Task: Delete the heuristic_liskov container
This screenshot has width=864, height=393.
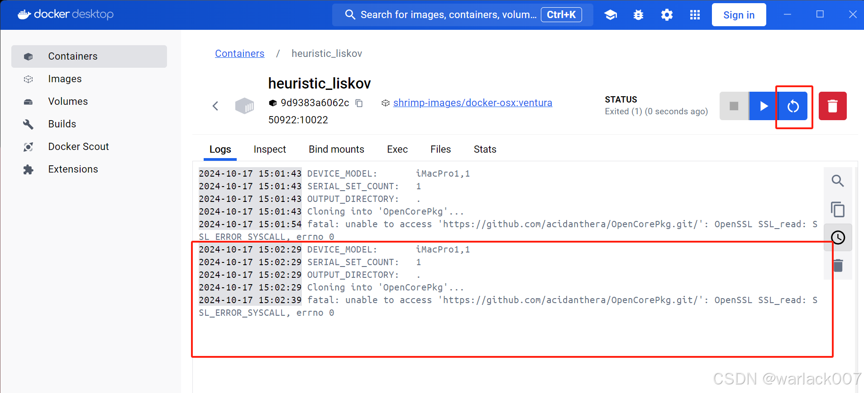Action: click(832, 106)
